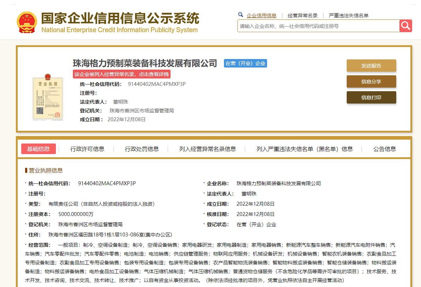This screenshot has height=287, width=421.
Task: Click the 2022年12月08日 date in the header card
Action: click(126, 119)
